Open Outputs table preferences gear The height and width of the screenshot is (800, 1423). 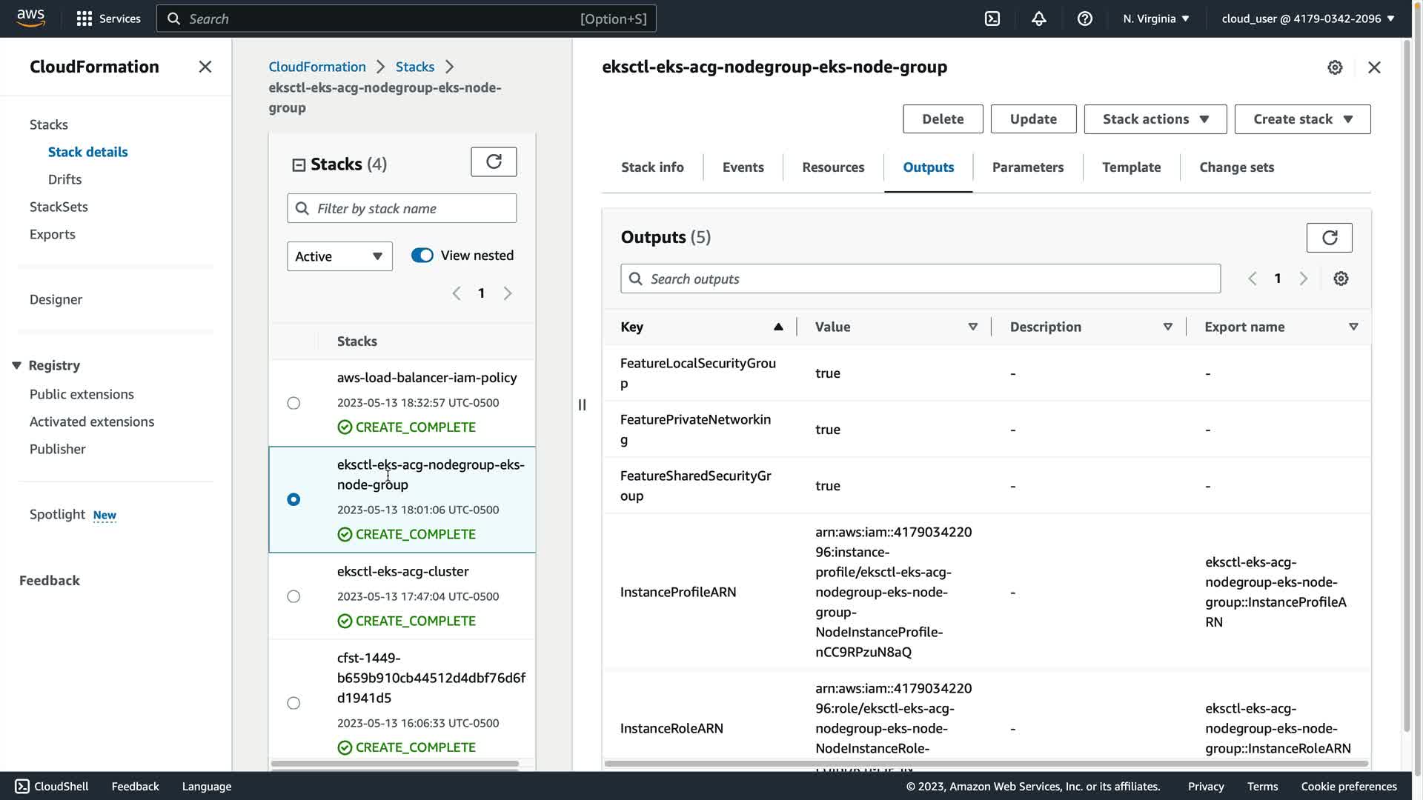[x=1341, y=279]
